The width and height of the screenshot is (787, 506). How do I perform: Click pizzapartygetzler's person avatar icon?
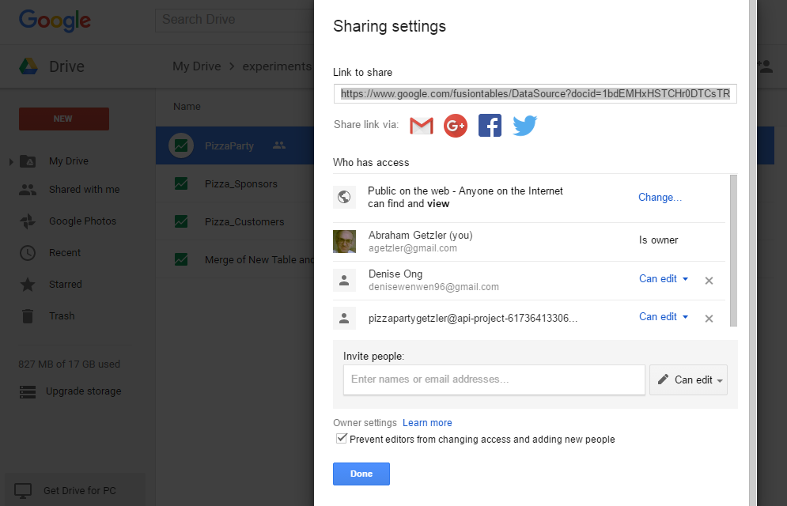[344, 318]
